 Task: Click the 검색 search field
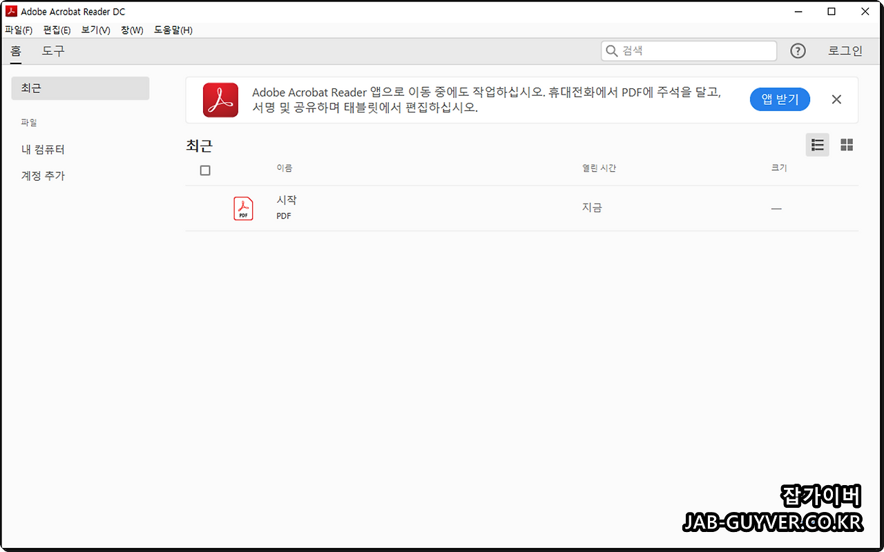pos(689,51)
